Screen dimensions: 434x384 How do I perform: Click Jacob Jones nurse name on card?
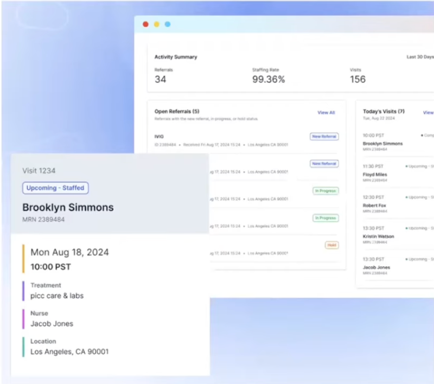click(x=52, y=324)
